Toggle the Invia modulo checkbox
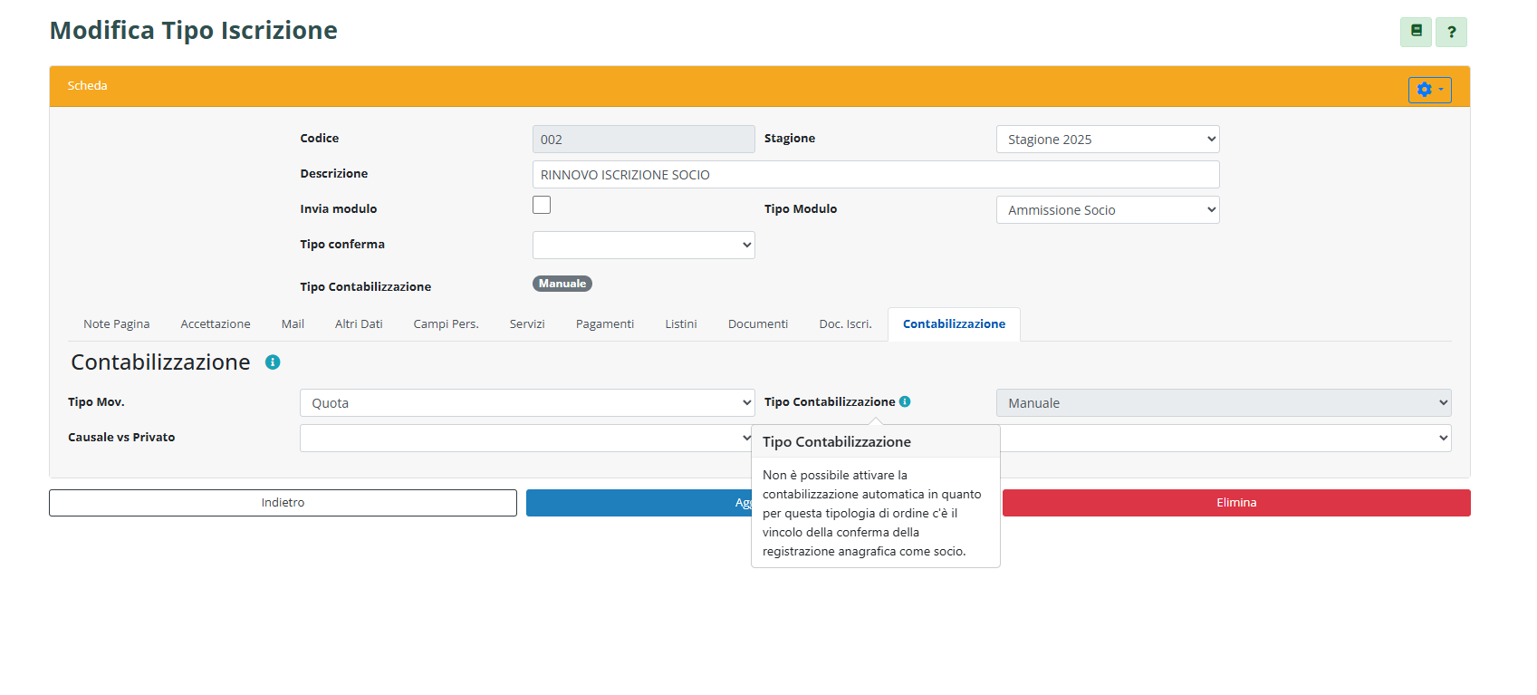Screen dimensions: 1537x695 pos(542,205)
